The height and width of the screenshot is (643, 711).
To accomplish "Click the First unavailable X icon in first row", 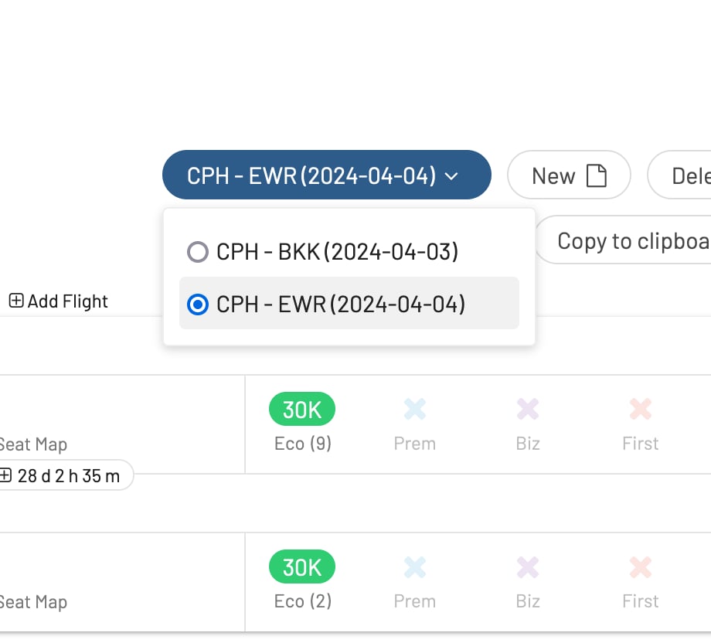I will point(641,410).
